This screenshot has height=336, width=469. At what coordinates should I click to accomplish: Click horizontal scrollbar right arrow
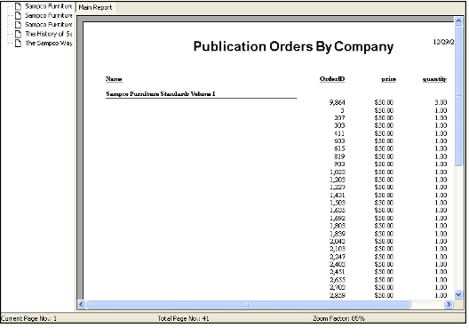449,304
